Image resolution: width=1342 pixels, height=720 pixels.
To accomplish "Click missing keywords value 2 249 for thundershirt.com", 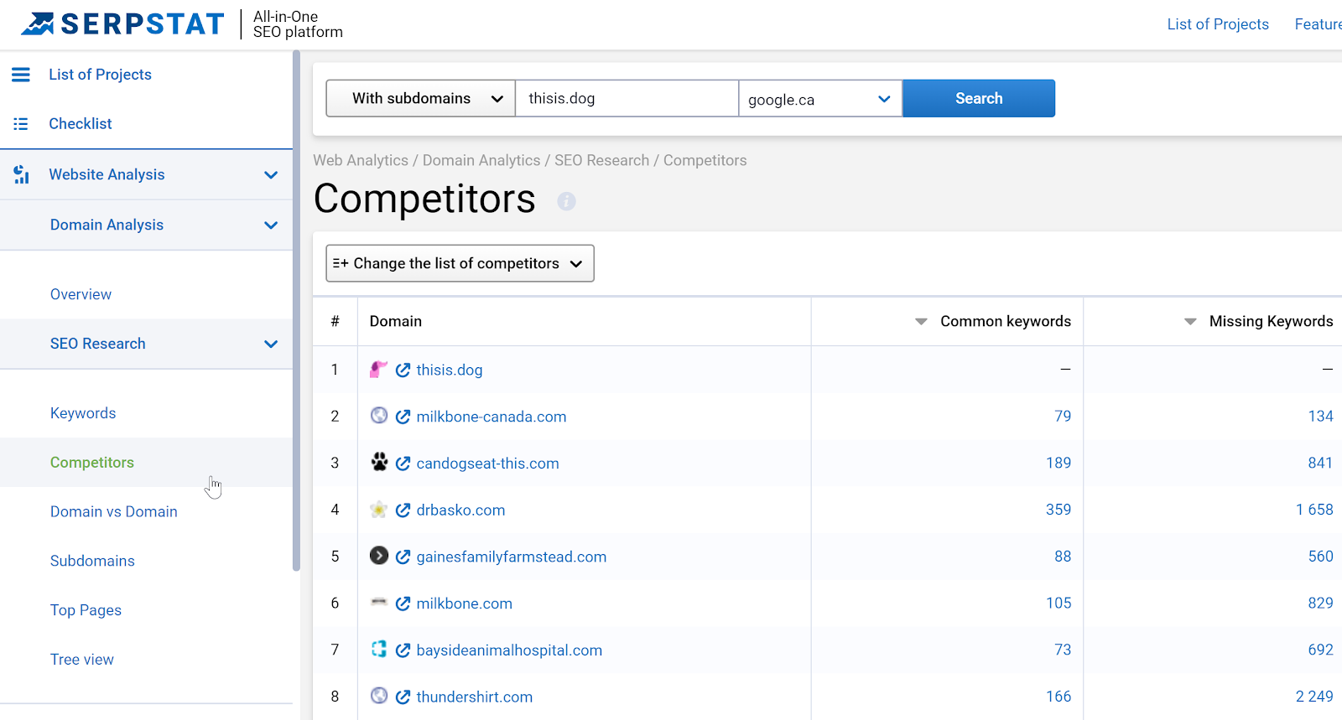I will 1314,697.
